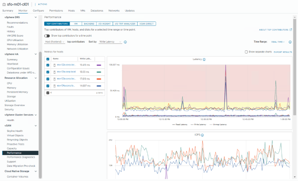Click the orange color swatch for esx-03a

coord(99,79)
